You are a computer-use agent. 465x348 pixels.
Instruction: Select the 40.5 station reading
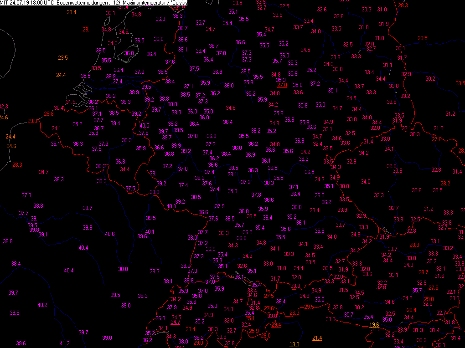coord(145,126)
